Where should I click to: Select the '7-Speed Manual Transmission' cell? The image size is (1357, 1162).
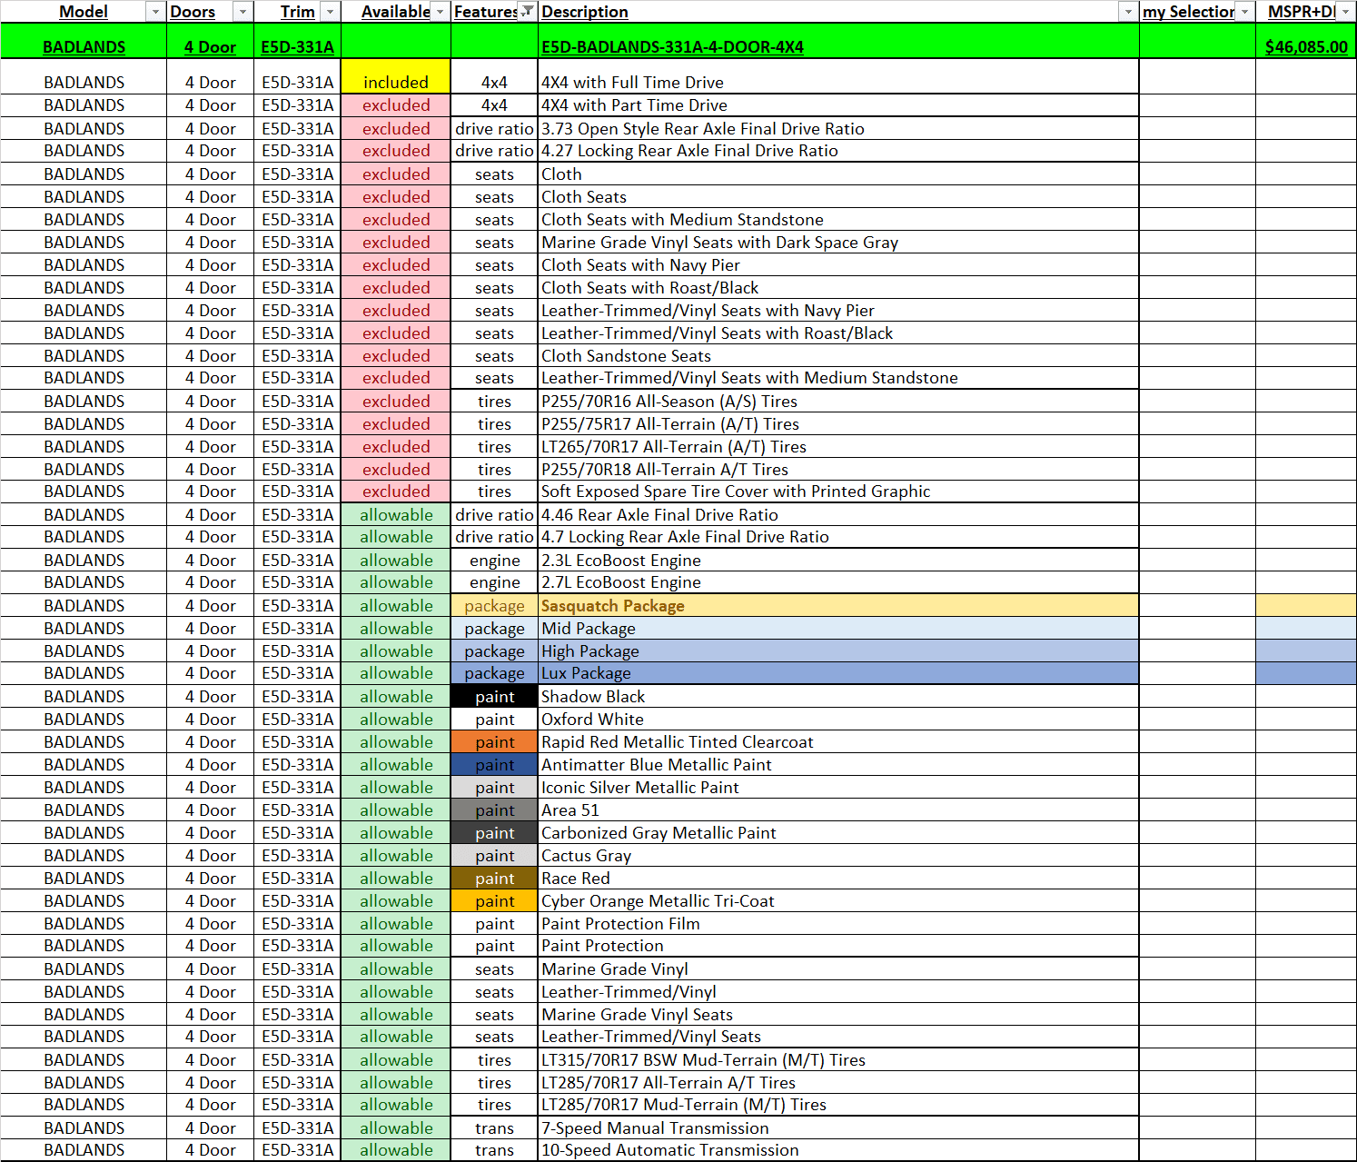point(839,1128)
